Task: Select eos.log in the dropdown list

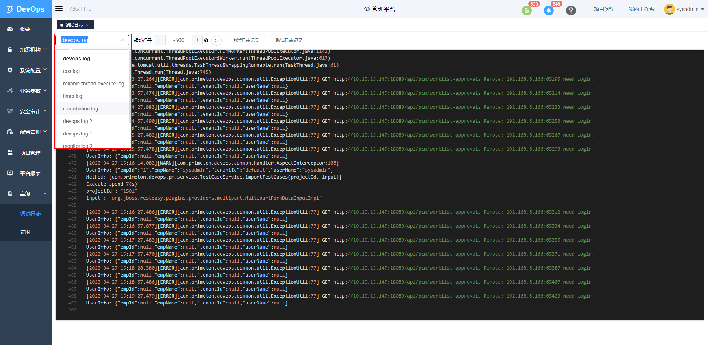Action: pos(92,71)
